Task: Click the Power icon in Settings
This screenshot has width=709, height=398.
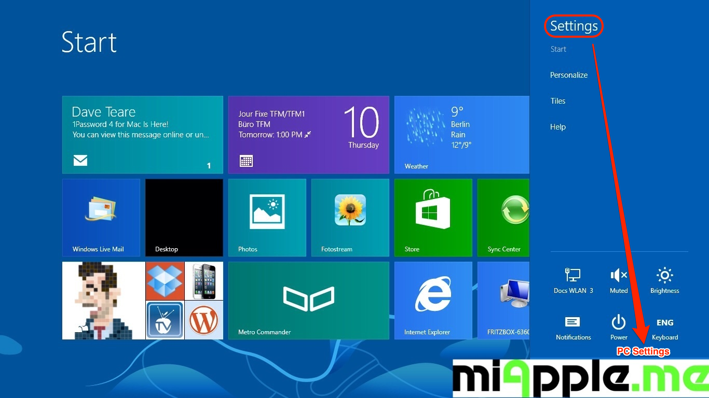Action: tap(619, 328)
